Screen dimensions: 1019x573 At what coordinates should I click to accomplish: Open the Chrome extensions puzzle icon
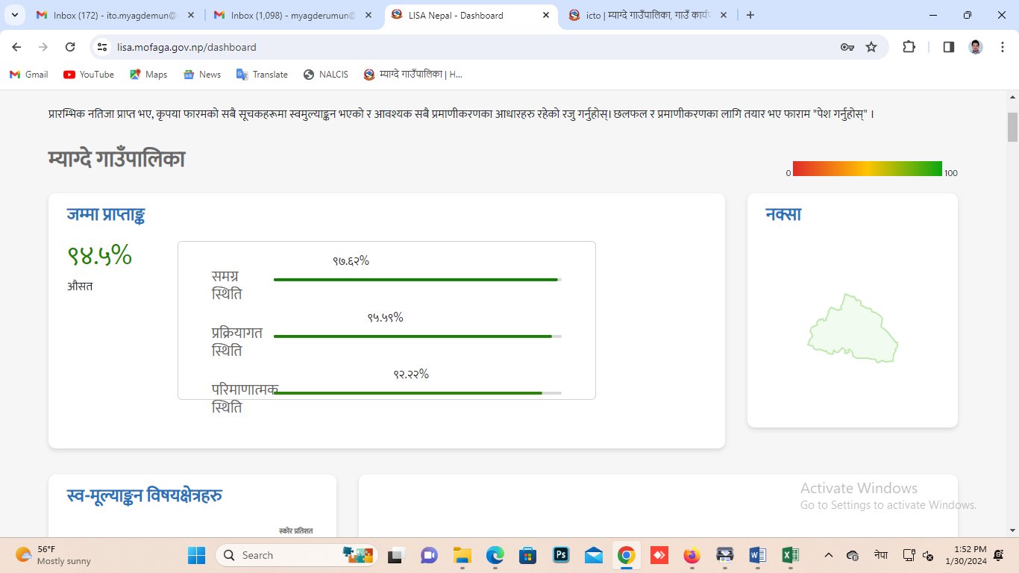909,47
